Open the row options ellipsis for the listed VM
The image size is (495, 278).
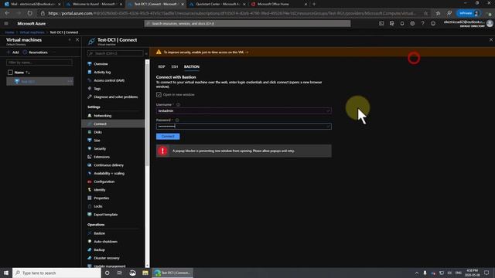tap(70, 82)
